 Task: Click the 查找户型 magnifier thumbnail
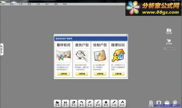click(82, 55)
